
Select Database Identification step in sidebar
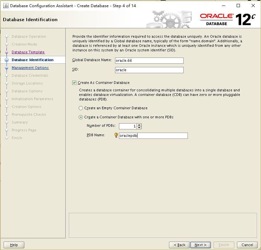(33, 60)
